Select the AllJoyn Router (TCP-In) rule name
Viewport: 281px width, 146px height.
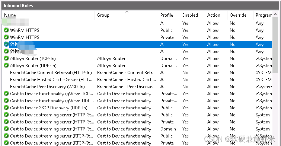click(33, 59)
